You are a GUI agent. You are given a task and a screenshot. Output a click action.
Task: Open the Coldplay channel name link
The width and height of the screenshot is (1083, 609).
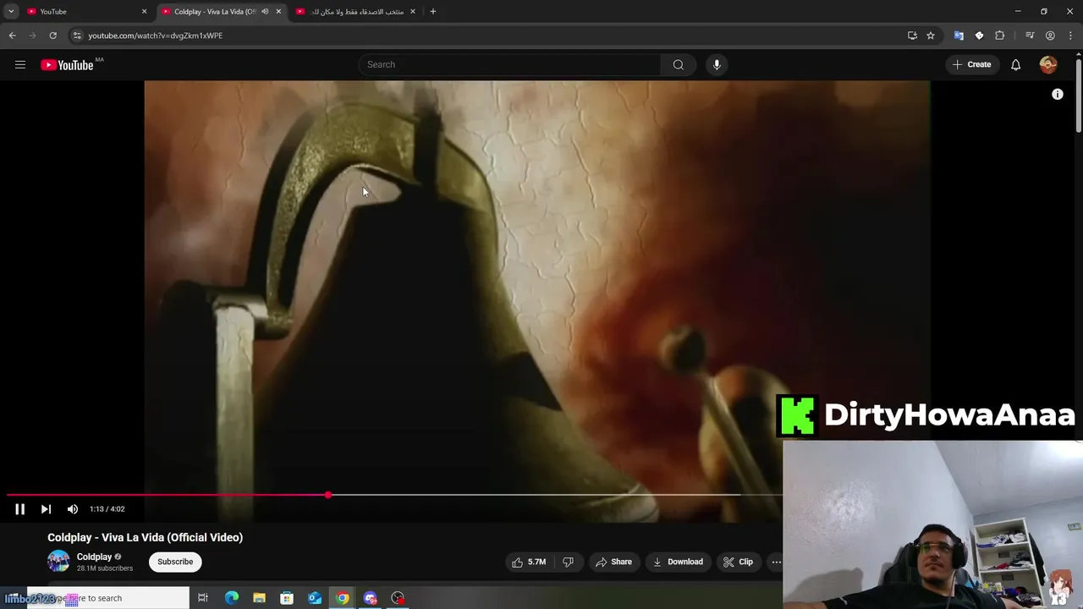tap(94, 557)
